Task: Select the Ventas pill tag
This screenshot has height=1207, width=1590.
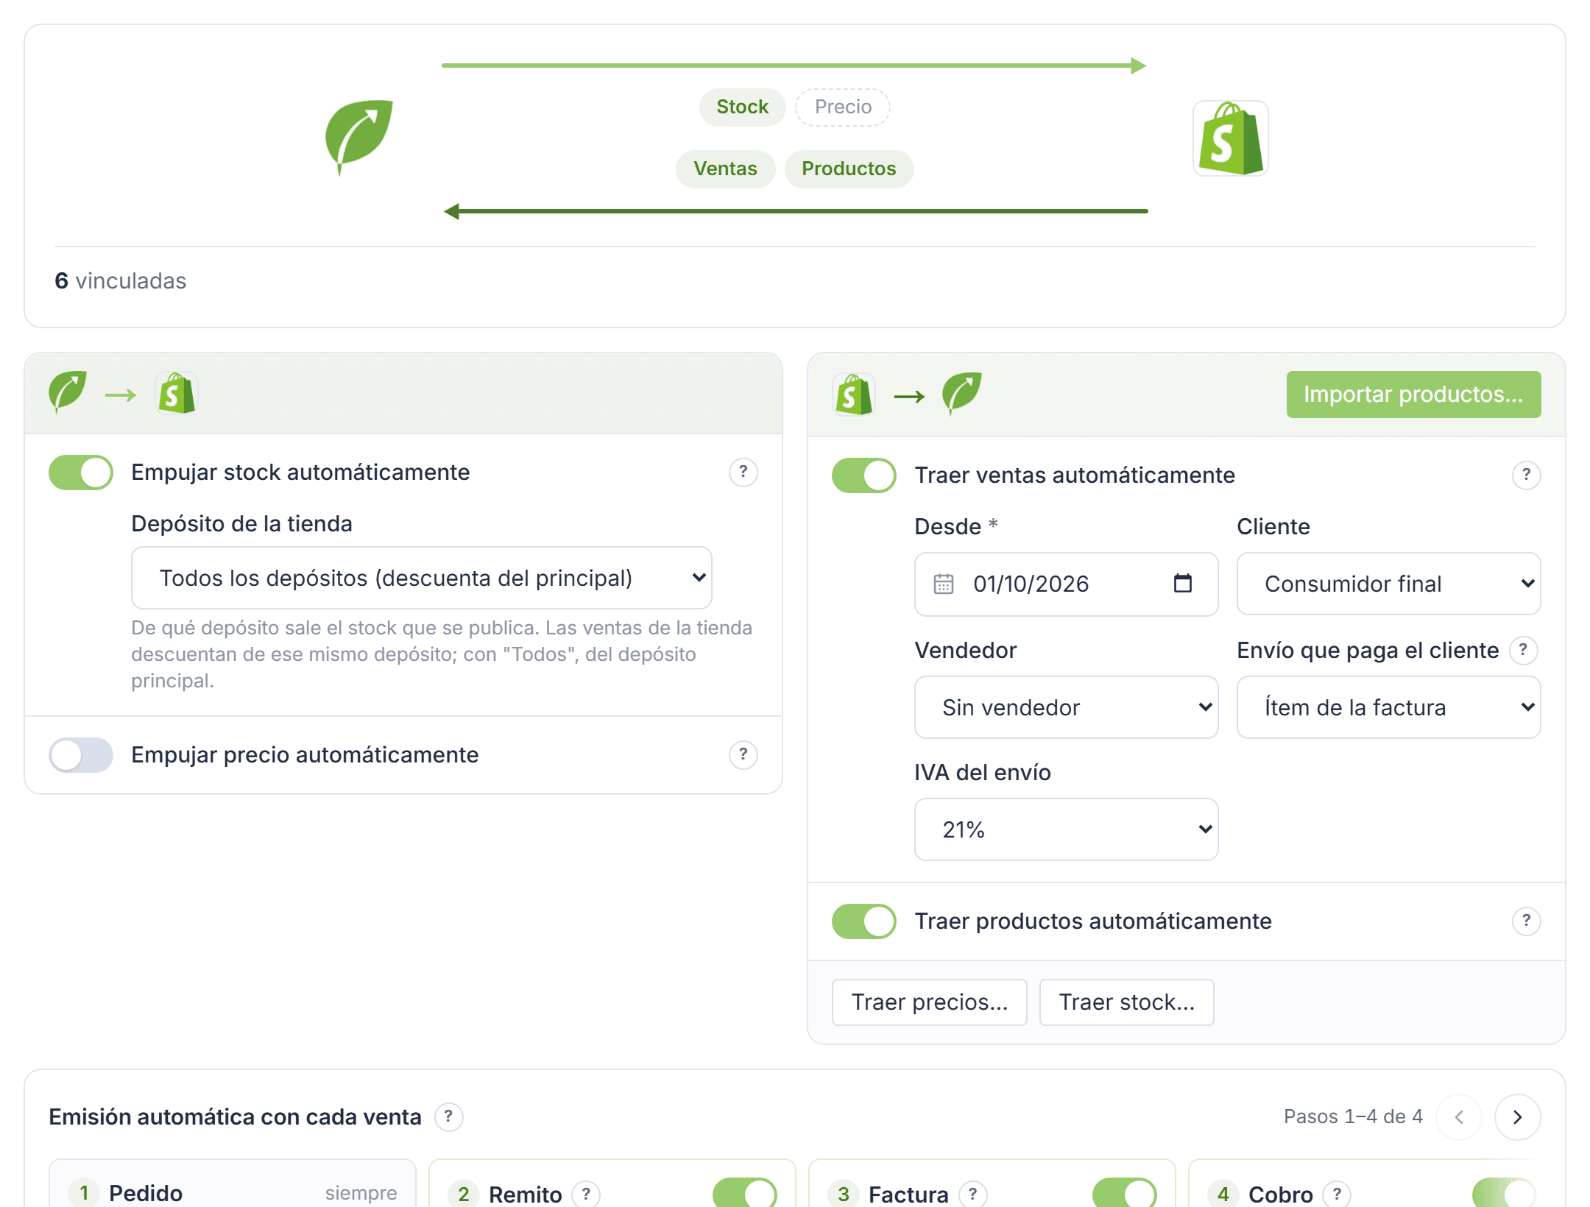Action: [x=725, y=169]
